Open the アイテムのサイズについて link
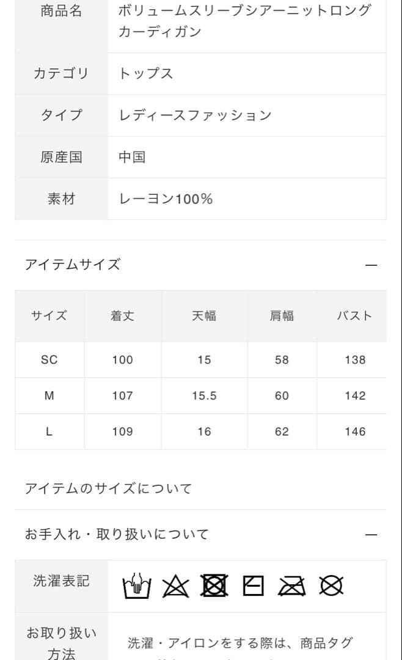 click(108, 488)
